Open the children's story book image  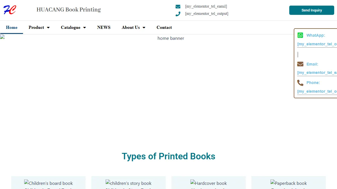click(x=128, y=183)
